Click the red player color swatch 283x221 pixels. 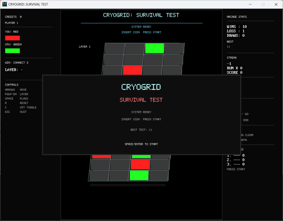(12, 38)
